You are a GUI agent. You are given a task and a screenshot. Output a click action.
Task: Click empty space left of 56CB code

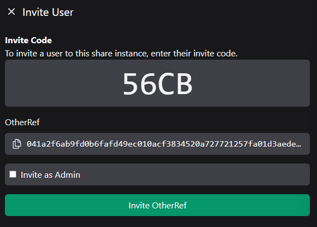pos(64,83)
